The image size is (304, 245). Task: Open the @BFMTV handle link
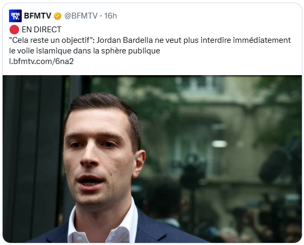coord(81,16)
